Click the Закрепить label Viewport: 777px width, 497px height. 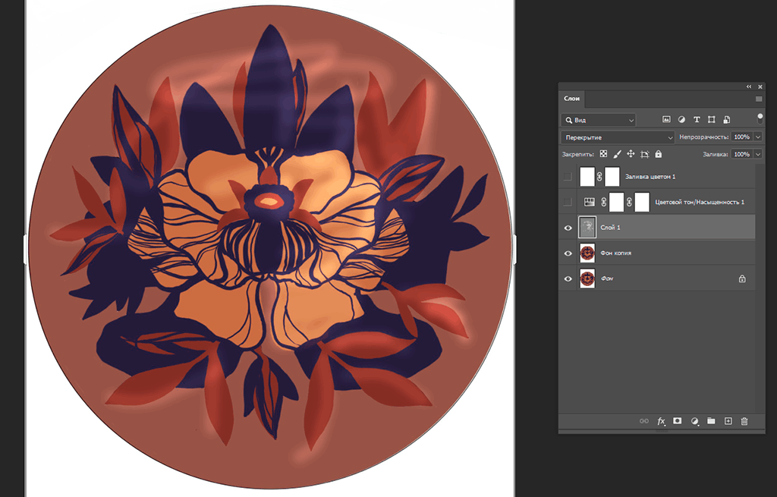coord(577,154)
